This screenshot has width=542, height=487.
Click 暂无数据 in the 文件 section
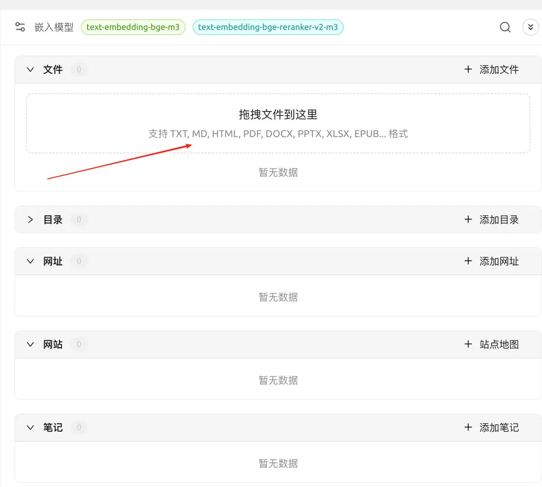click(x=278, y=172)
